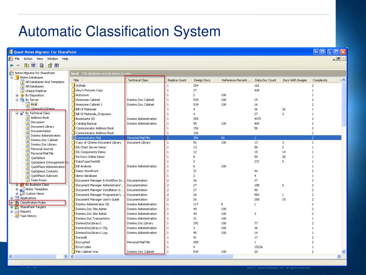This screenshot has width=366, height=275.
Task: Click the SharePoint Targets node icon
Action: (17, 207)
